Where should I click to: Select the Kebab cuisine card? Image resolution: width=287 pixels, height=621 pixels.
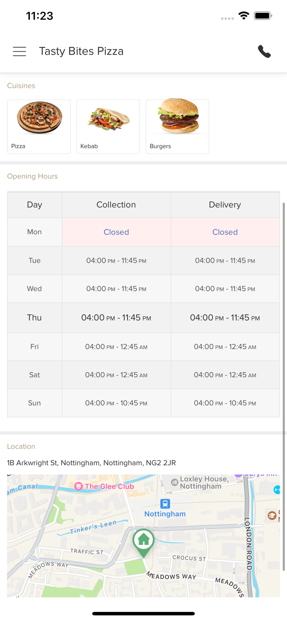click(x=108, y=126)
